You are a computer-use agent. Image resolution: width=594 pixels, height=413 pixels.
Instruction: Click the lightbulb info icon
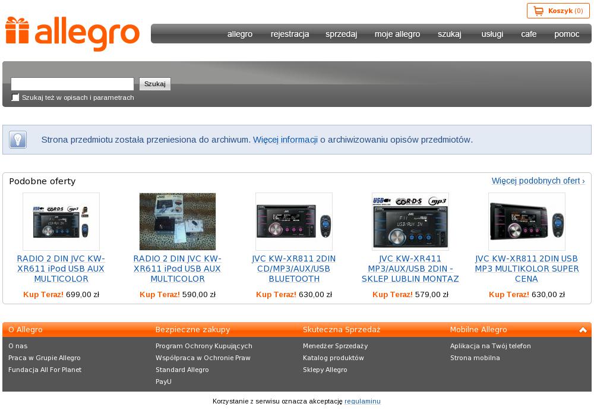pos(18,140)
